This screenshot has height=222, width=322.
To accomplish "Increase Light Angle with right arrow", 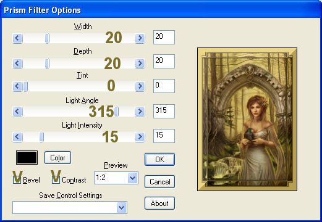I will coord(140,112).
